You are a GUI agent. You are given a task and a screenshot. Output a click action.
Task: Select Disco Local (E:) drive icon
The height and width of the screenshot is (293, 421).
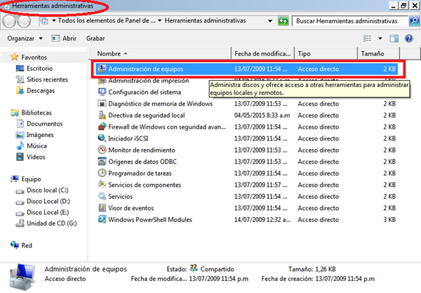pos(20,213)
